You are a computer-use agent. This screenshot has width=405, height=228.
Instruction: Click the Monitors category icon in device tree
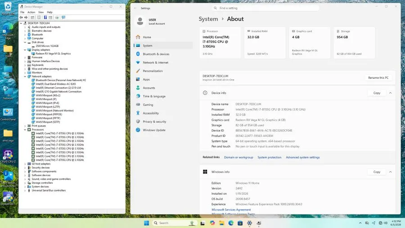[x=29, y=73]
